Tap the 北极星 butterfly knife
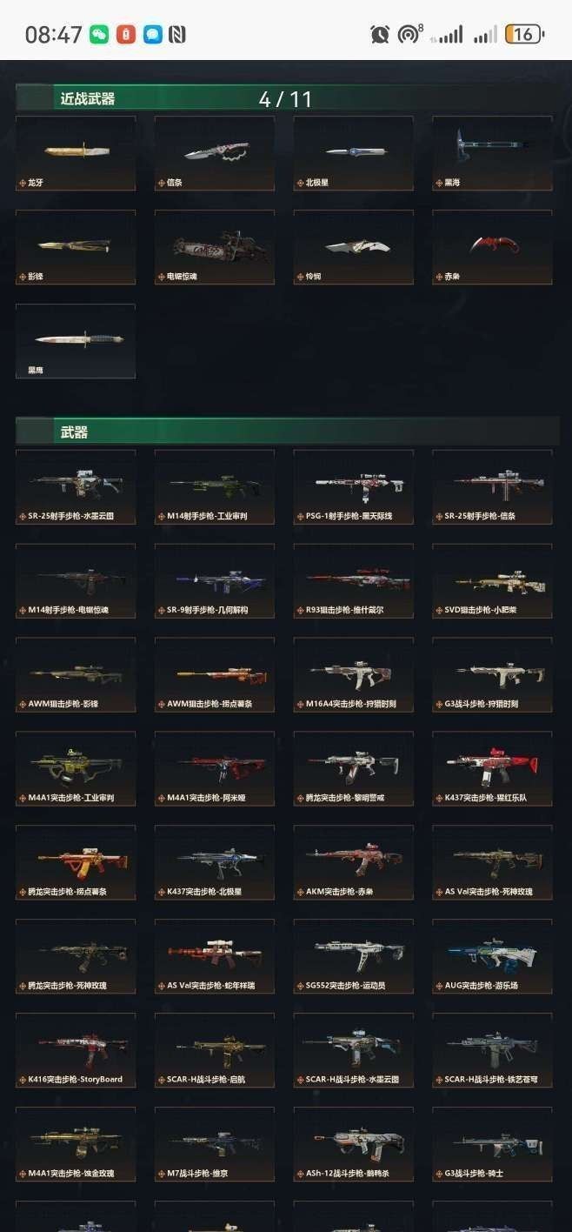 pyautogui.click(x=353, y=153)
